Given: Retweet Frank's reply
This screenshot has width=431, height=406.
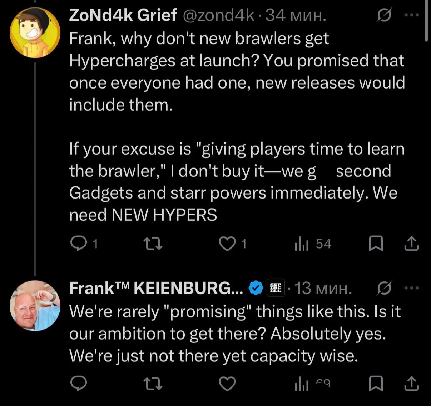Looking at the screenshot, I should tap(153, 384).
